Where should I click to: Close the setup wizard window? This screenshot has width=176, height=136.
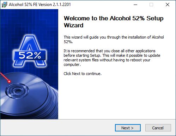pyautogui.click(x=168, y=5)
